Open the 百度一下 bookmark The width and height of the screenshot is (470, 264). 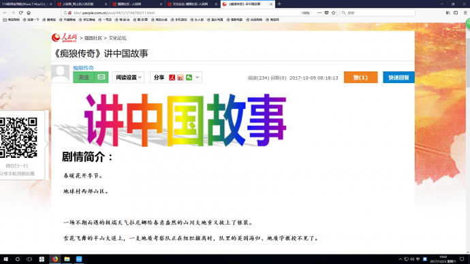pyautogui.click(x=31, y=20)
